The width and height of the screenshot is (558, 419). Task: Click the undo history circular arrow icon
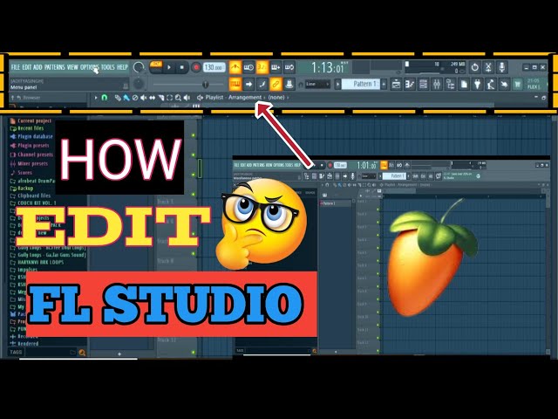tap(474, 67)
